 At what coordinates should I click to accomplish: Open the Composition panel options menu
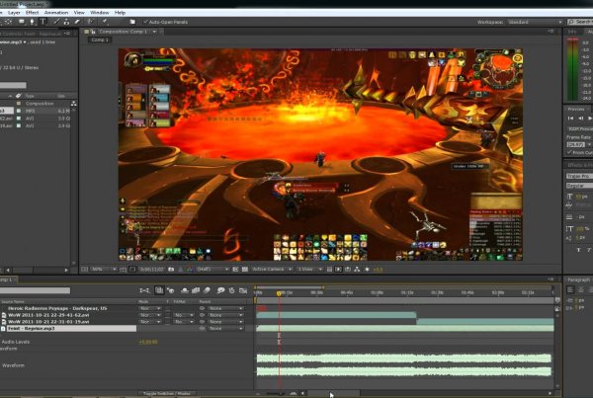coord(551,32)
